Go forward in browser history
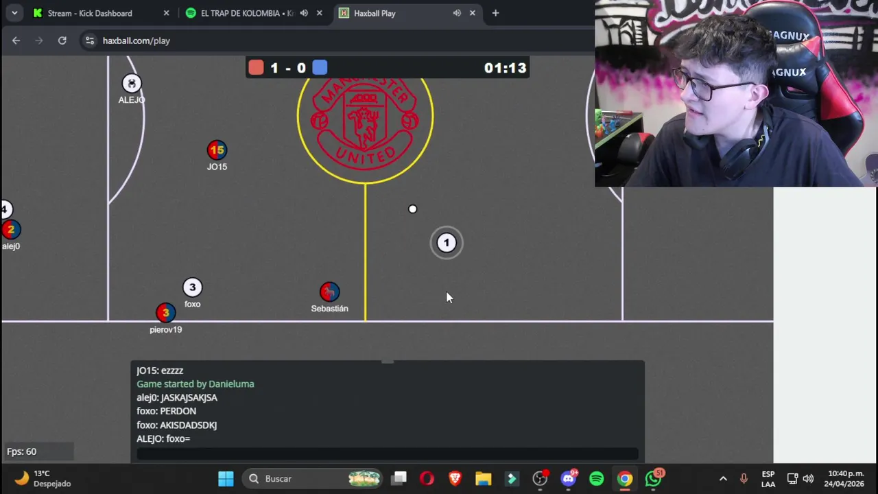Screen dimensions: 878x494 coord(39,40)
